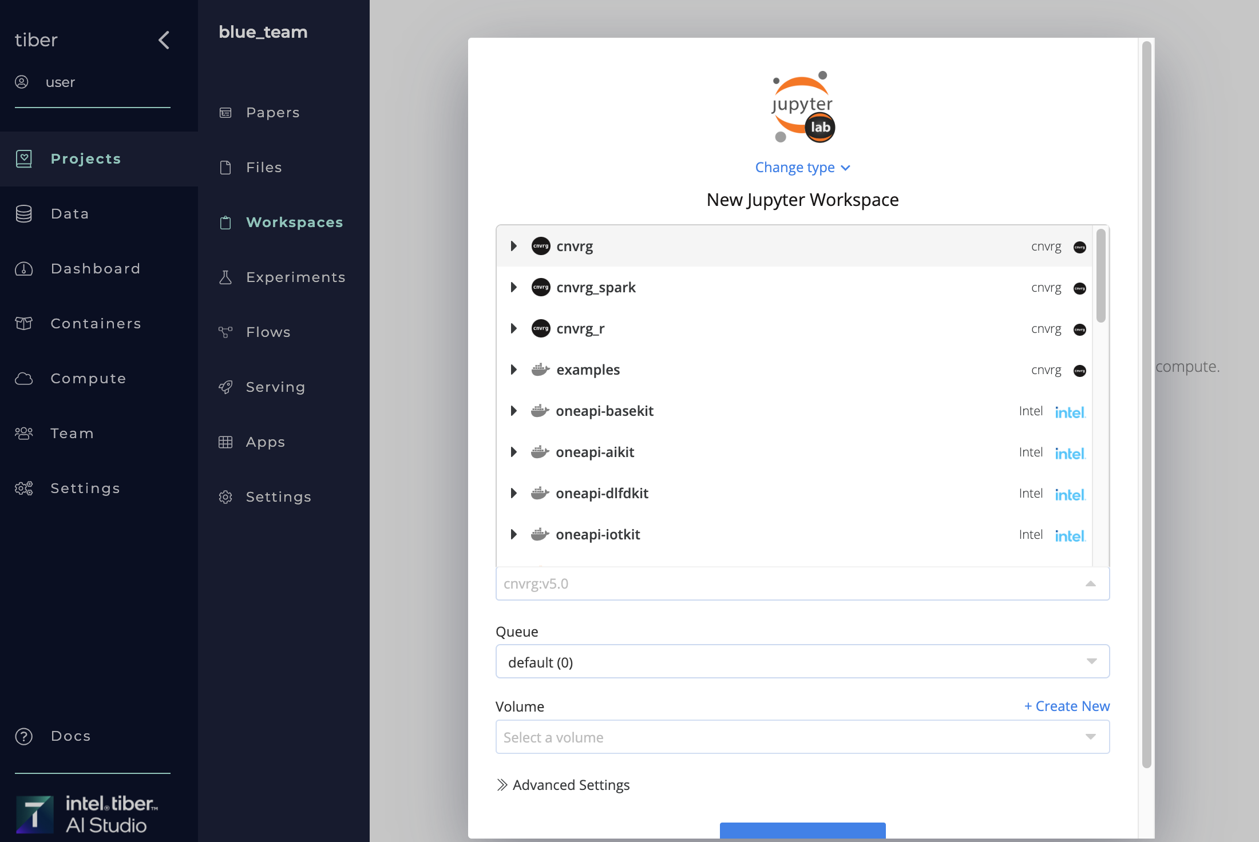Click the image list scrollbar thumb
The height and width of the screenshot is (842, 1259).
click(1100, 276)
